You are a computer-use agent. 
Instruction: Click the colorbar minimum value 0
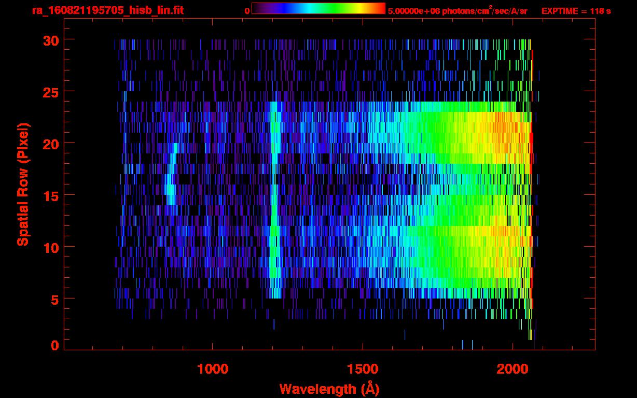[247, 11]
